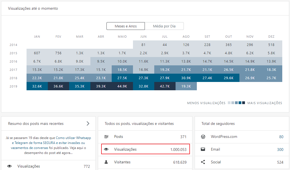Select the August 2019 cell showing 19.3K
The width and height of the screenshot is (290, 170).
(x=186, y=86)
